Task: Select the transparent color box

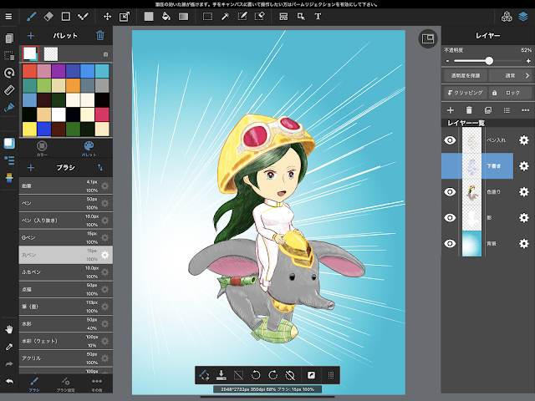Action: point(51,53)
